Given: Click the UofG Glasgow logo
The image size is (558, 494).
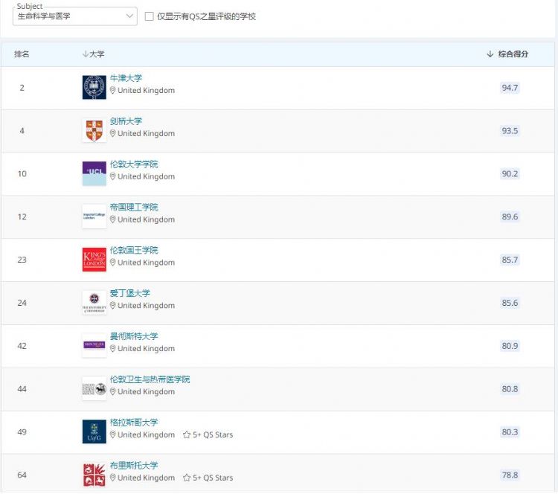Looking at the screenshot, I should (94, 432).
